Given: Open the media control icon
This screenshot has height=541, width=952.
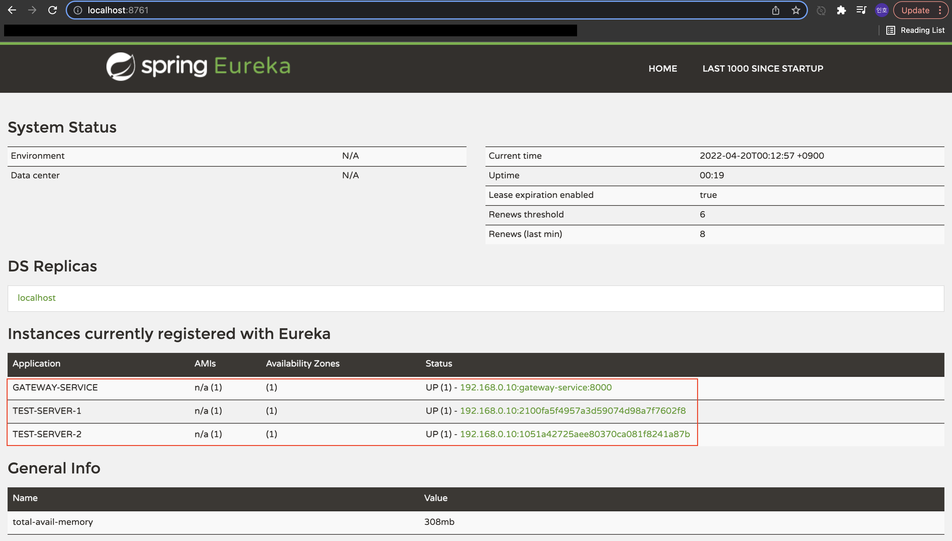Looking at the screenshot, I should 861,10.
